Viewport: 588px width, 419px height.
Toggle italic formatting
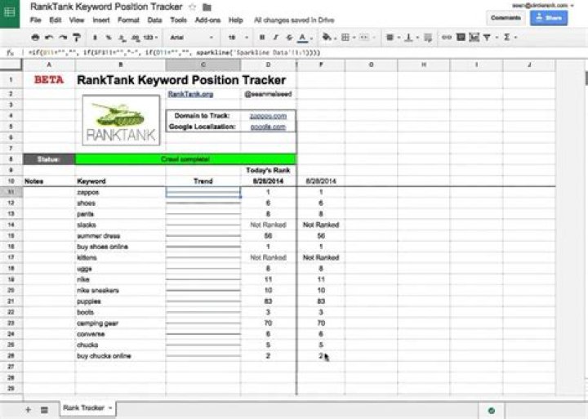276,37
